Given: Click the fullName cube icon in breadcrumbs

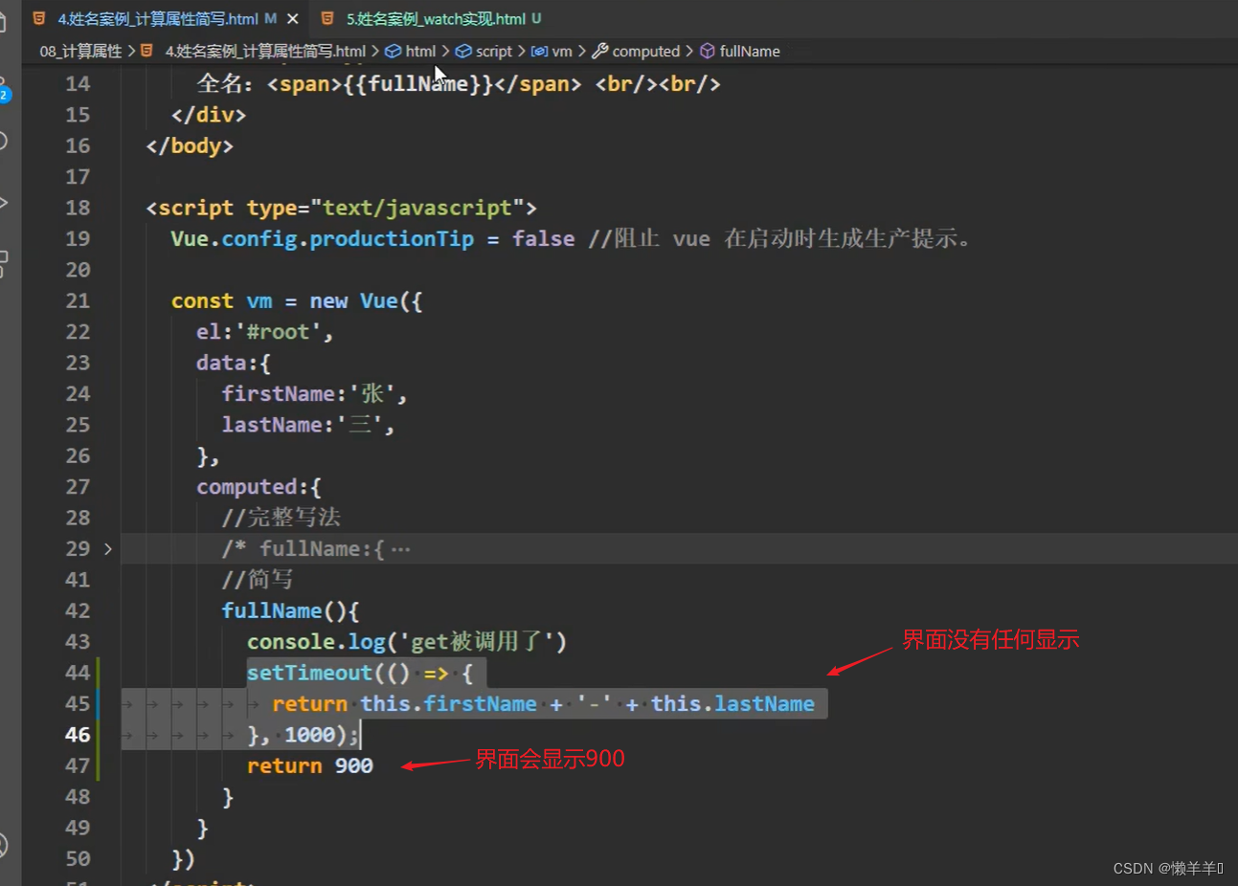Looking at the screenshot, I should [x=708, y=52].
